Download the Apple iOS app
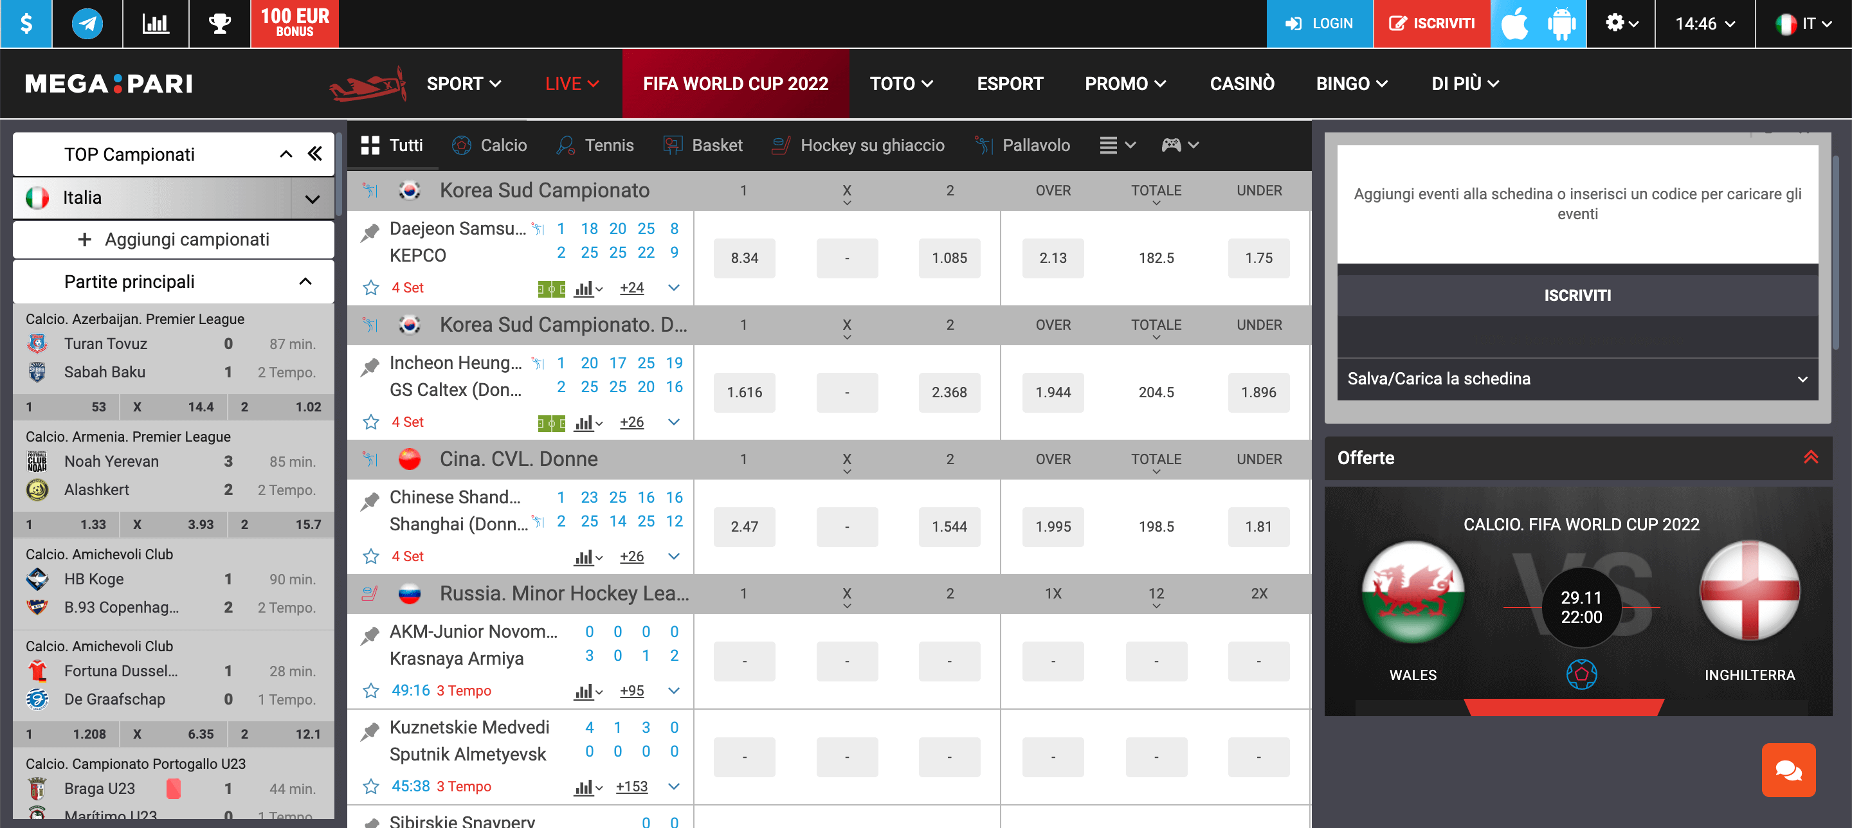This screenshot has width=1852, height=828. 1515,24
